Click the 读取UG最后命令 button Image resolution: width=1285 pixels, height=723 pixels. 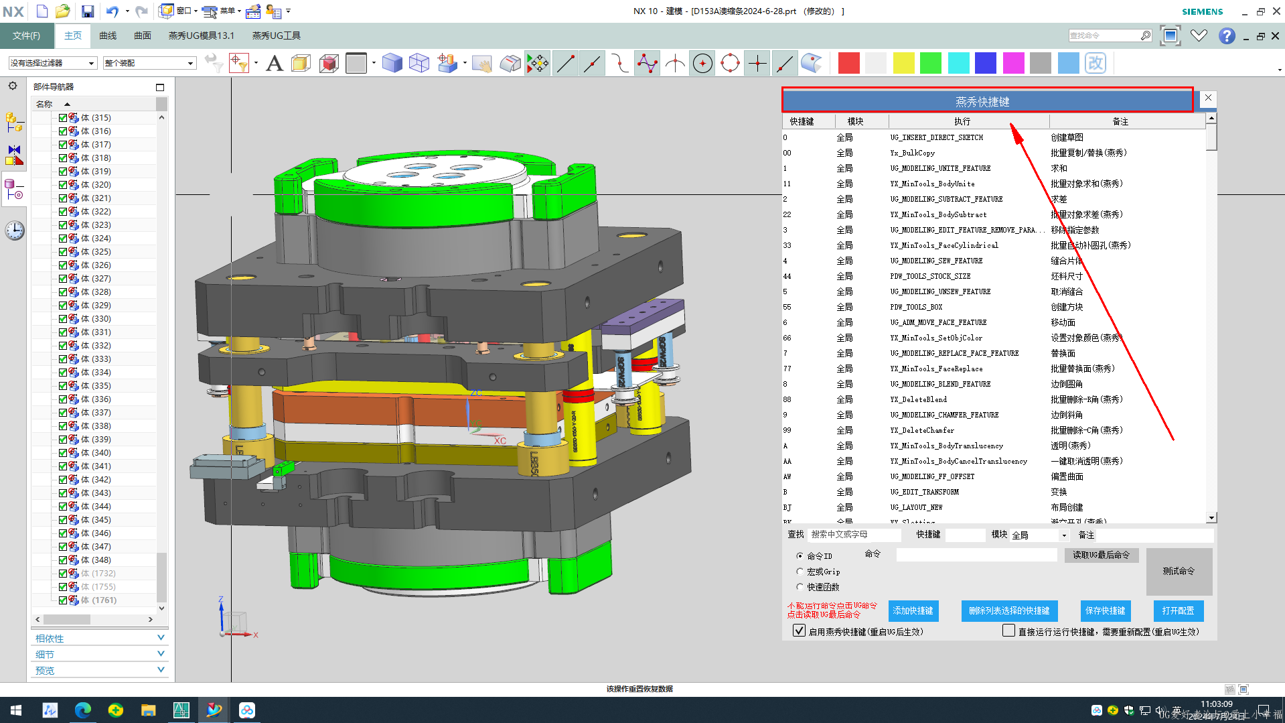[x=1102, y=555]
